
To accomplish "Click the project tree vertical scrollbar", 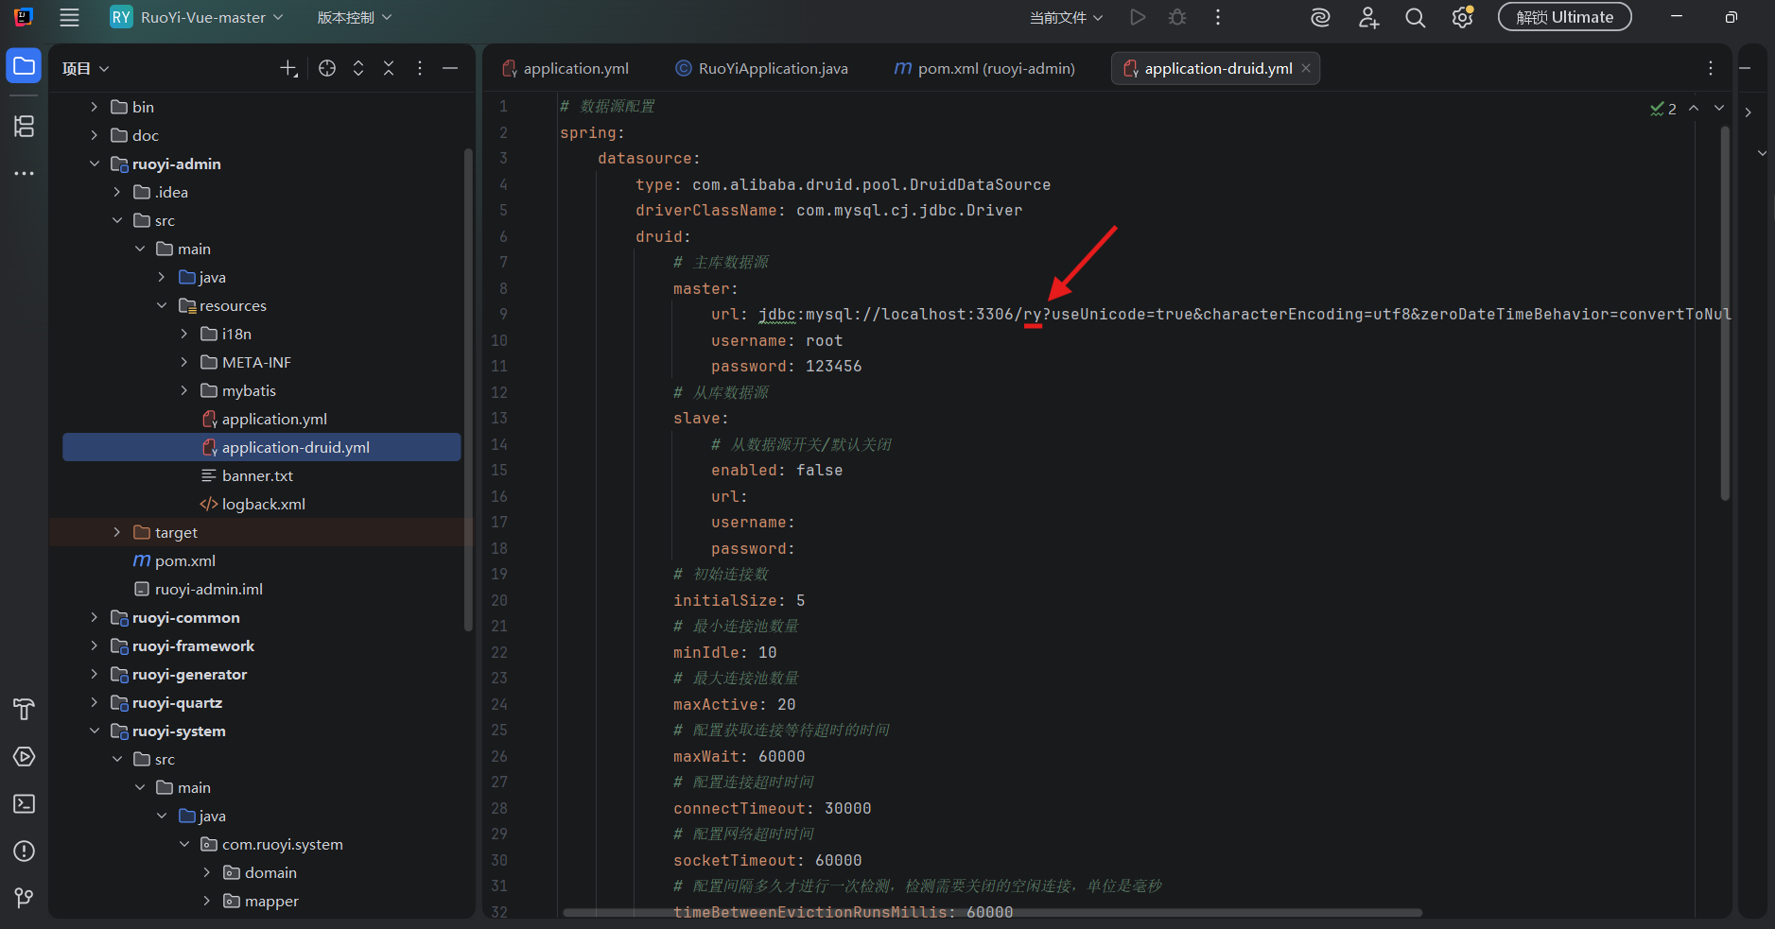I will (x=467, y=389).
